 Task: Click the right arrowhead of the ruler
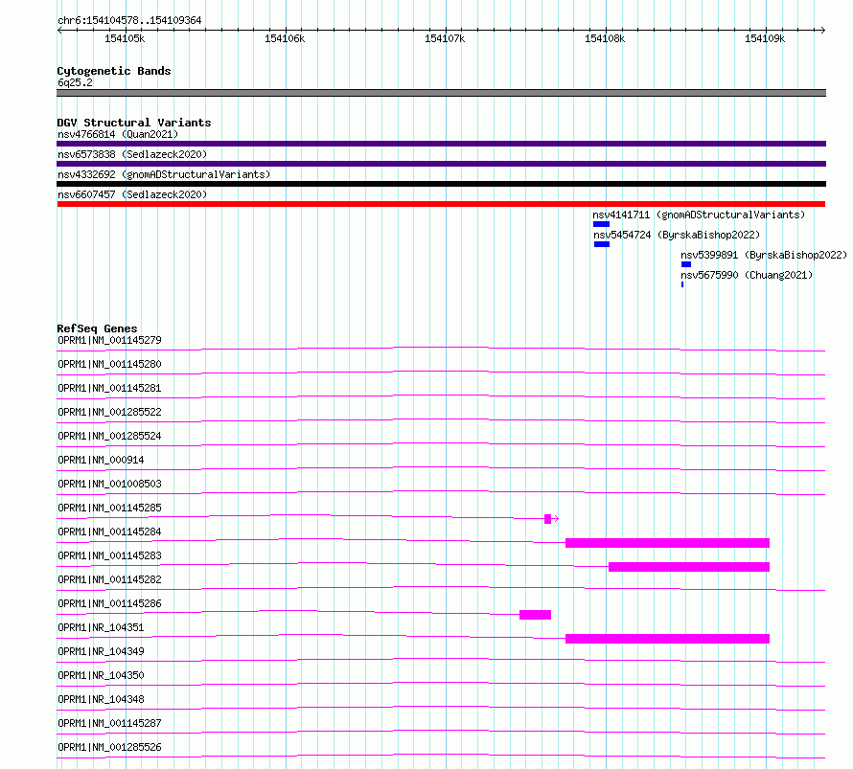point(823,30)
